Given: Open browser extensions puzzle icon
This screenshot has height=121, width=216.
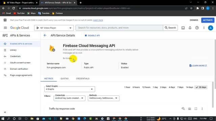Looking at the screenshot, I should [197, 8].
